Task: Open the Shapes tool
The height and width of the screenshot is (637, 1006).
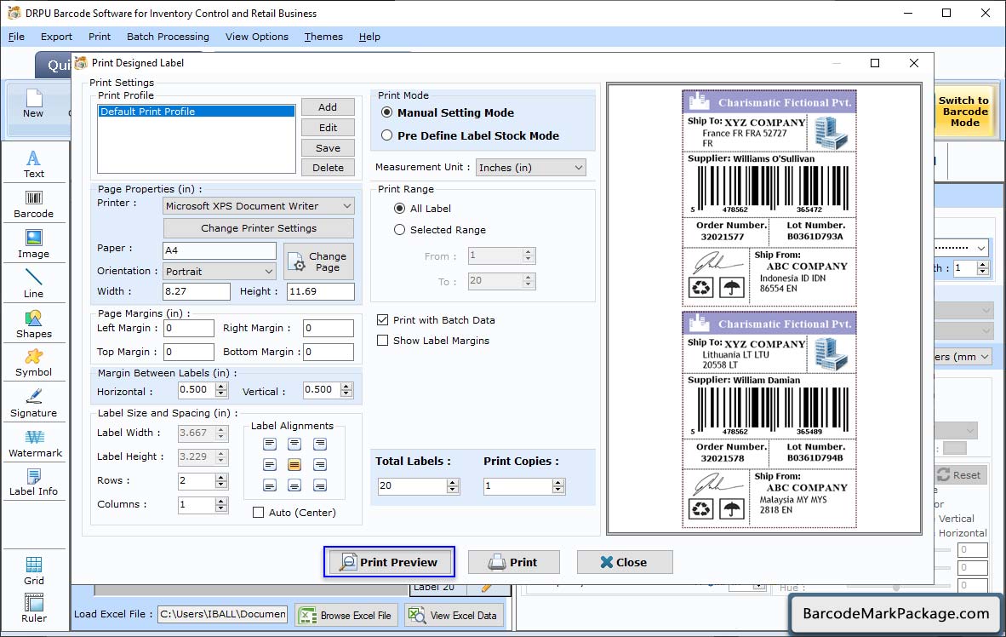Action: coord(34,324)
